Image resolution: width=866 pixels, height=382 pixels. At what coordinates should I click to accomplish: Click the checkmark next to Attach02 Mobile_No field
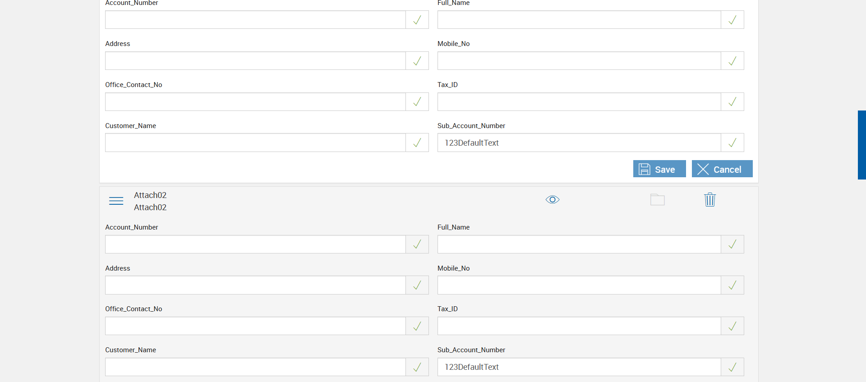732,285
